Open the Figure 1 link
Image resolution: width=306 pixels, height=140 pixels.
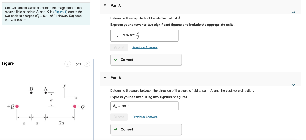click(x=60, y=12)
